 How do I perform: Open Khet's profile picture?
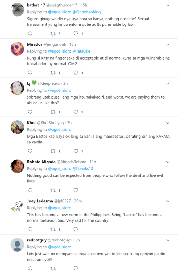point(17,127)
